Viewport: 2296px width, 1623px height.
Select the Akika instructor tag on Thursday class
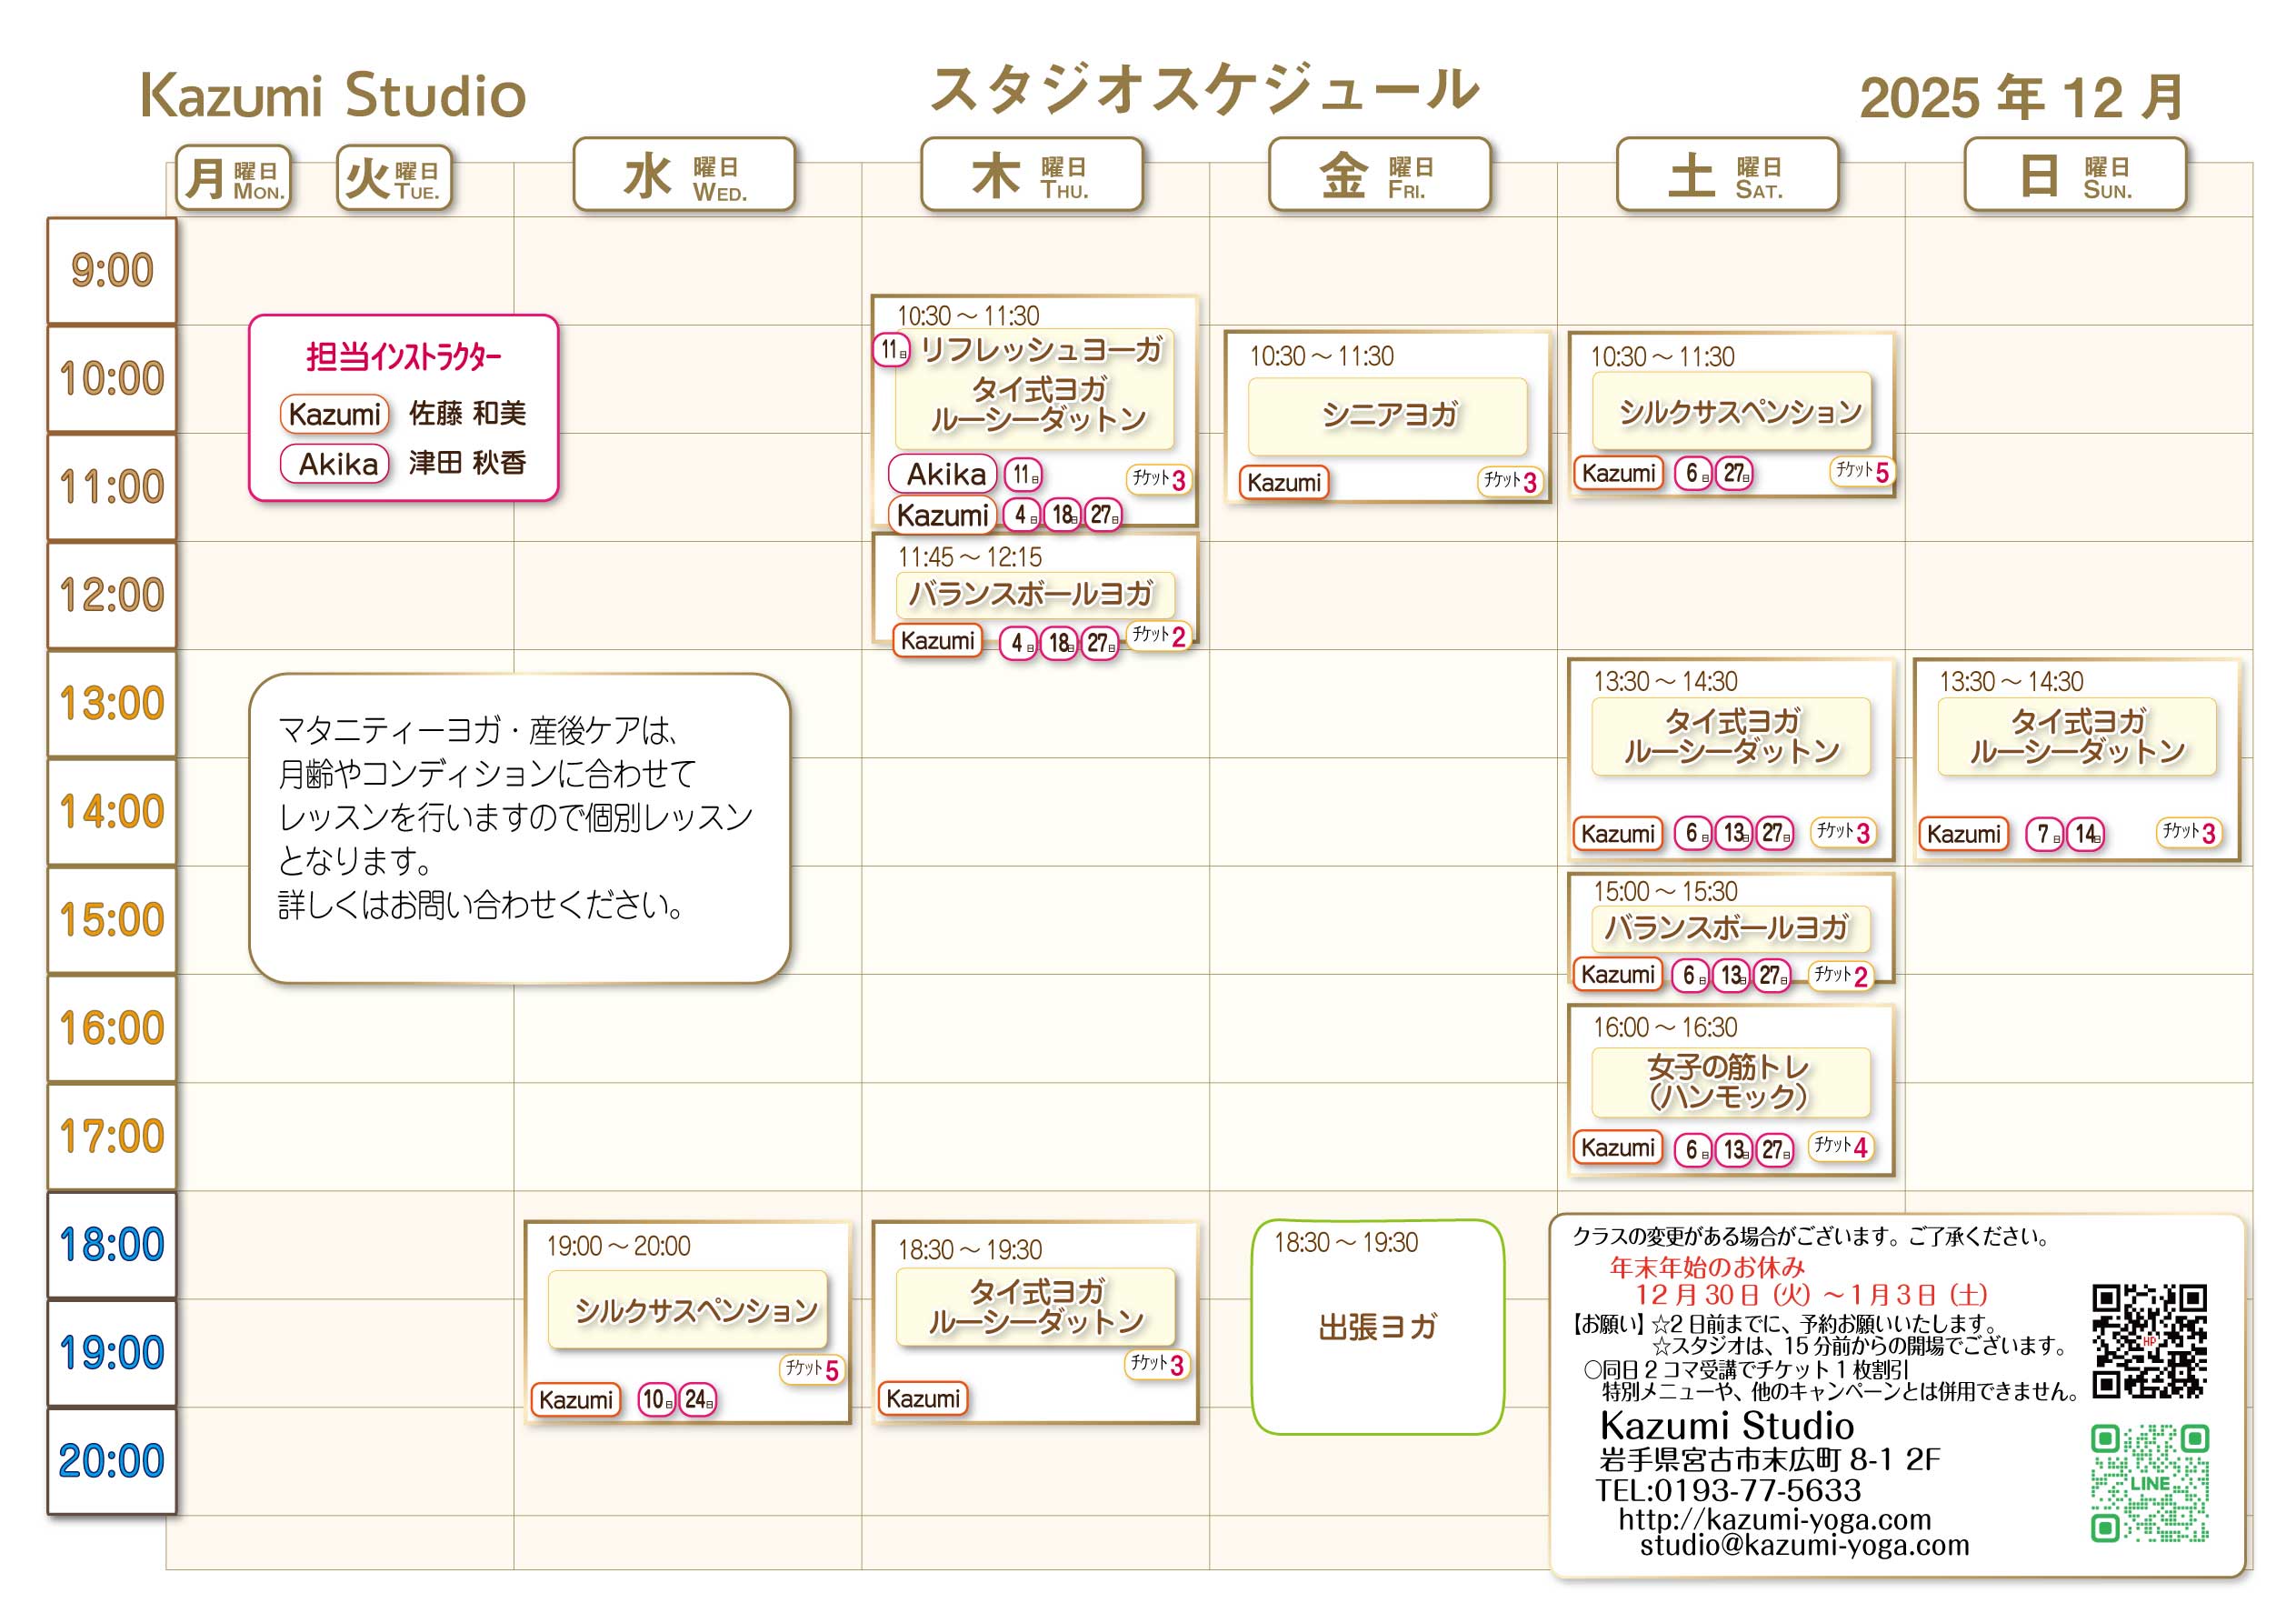coord(943,475)
